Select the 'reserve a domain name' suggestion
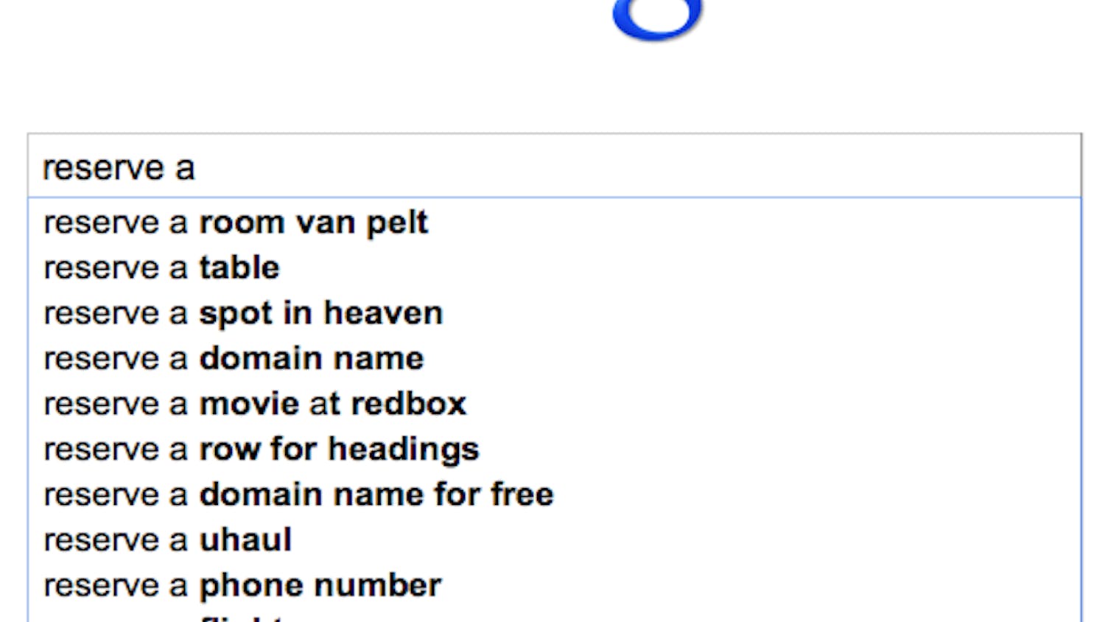The image size is (1105, 622). 234,359
